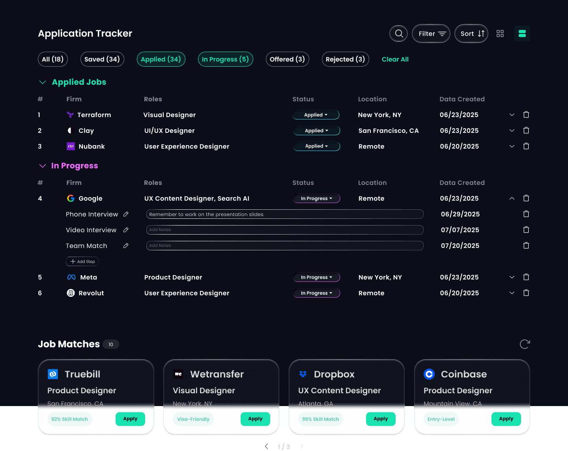
Task: Collapse the Applied Jobs section
Action: click(x=43, y=82)
